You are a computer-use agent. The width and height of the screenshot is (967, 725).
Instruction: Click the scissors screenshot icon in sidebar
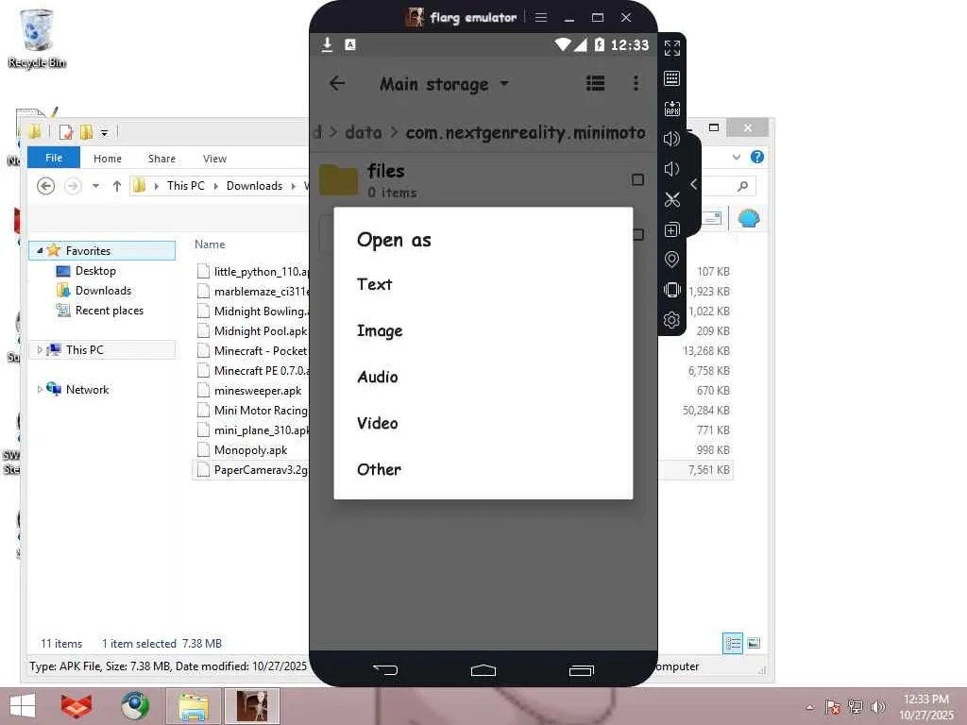pyautogui.click(x=671, y=199)
